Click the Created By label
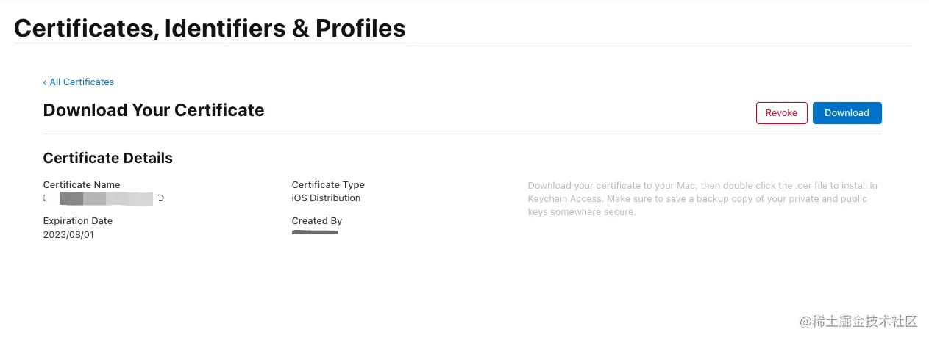The height and width of the screenshot is (340, 929). click(317, 221)
